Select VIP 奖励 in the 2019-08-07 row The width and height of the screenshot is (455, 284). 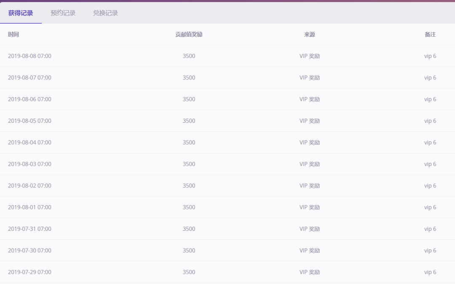(310, 78)
